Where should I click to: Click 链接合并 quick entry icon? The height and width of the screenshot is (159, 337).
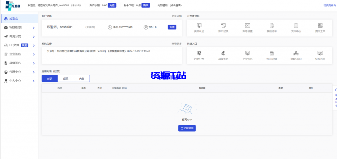click(x=320, y=53)
